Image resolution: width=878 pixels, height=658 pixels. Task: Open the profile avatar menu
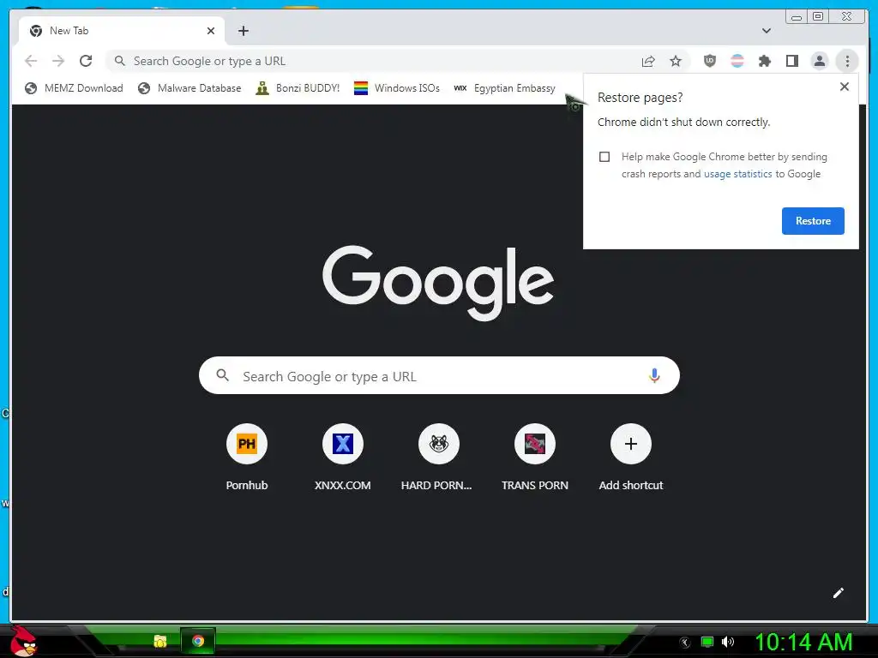(819, 61)
